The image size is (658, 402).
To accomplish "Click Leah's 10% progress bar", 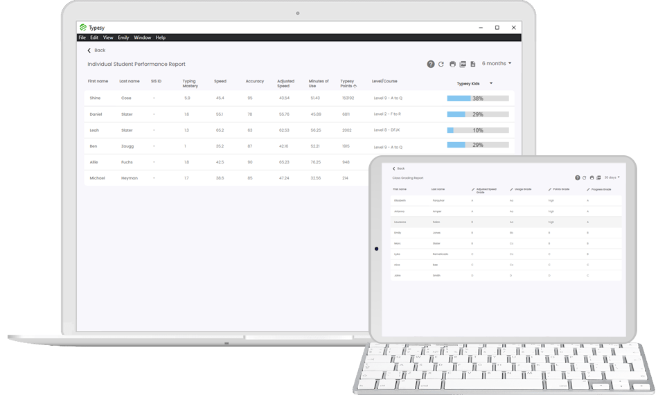I will 478,130.
